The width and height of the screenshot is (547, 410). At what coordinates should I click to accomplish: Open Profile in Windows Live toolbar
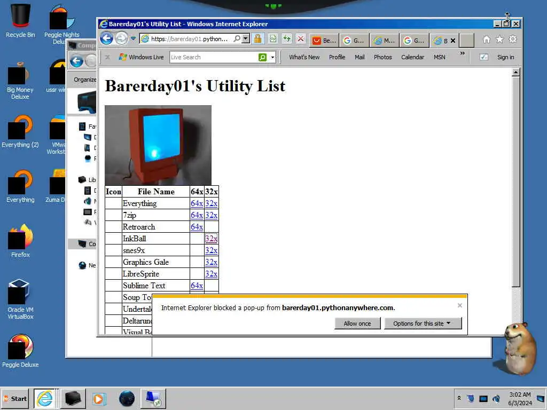(x=337, y=57)
